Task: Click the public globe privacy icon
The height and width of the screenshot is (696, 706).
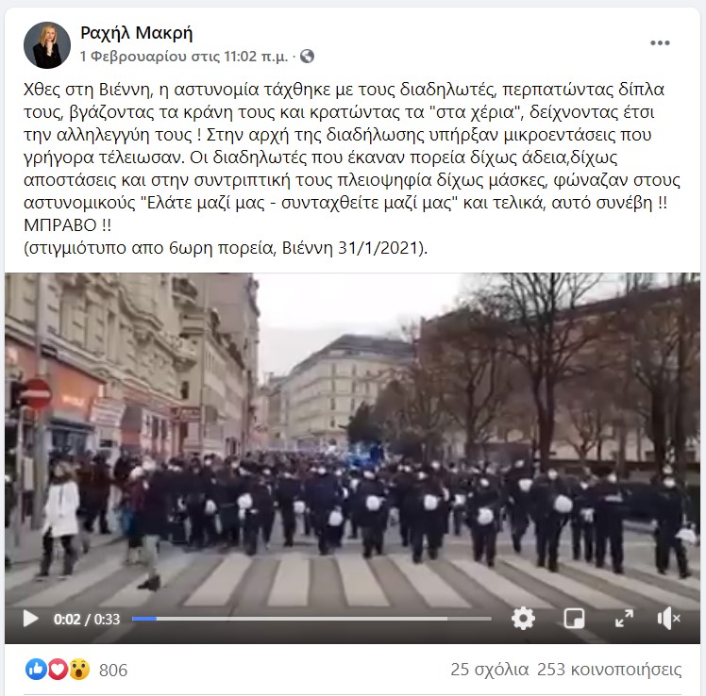Action: (x=307, y=57)
